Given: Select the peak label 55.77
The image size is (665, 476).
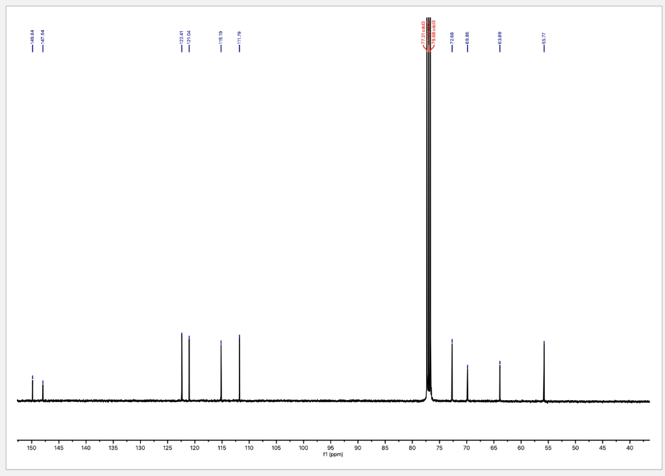Looking at the screenshot, I should (x=544, y=38).
